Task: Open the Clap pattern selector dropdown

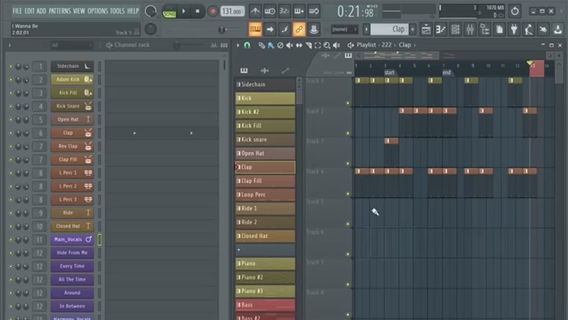Action: point(389,29)
